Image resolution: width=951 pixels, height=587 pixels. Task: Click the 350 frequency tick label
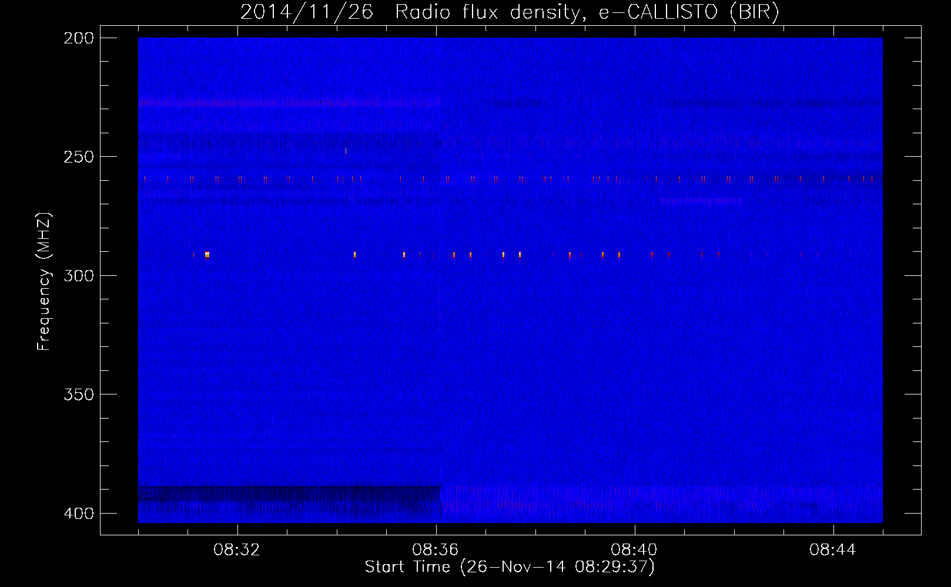(79, 394)
